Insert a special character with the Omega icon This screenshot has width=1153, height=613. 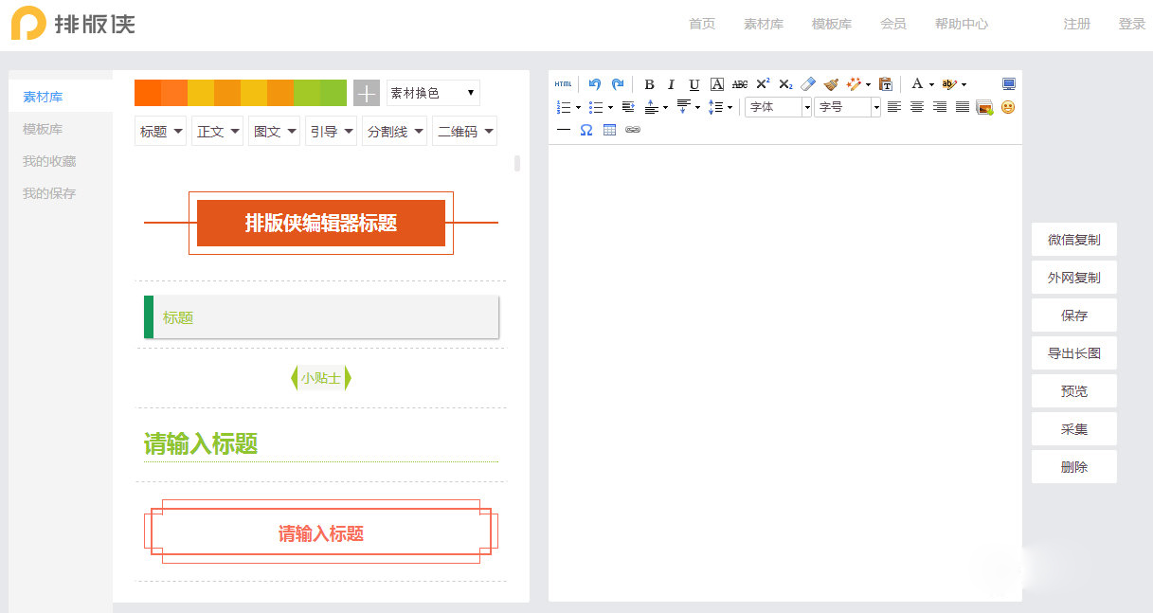coord(585,130)
